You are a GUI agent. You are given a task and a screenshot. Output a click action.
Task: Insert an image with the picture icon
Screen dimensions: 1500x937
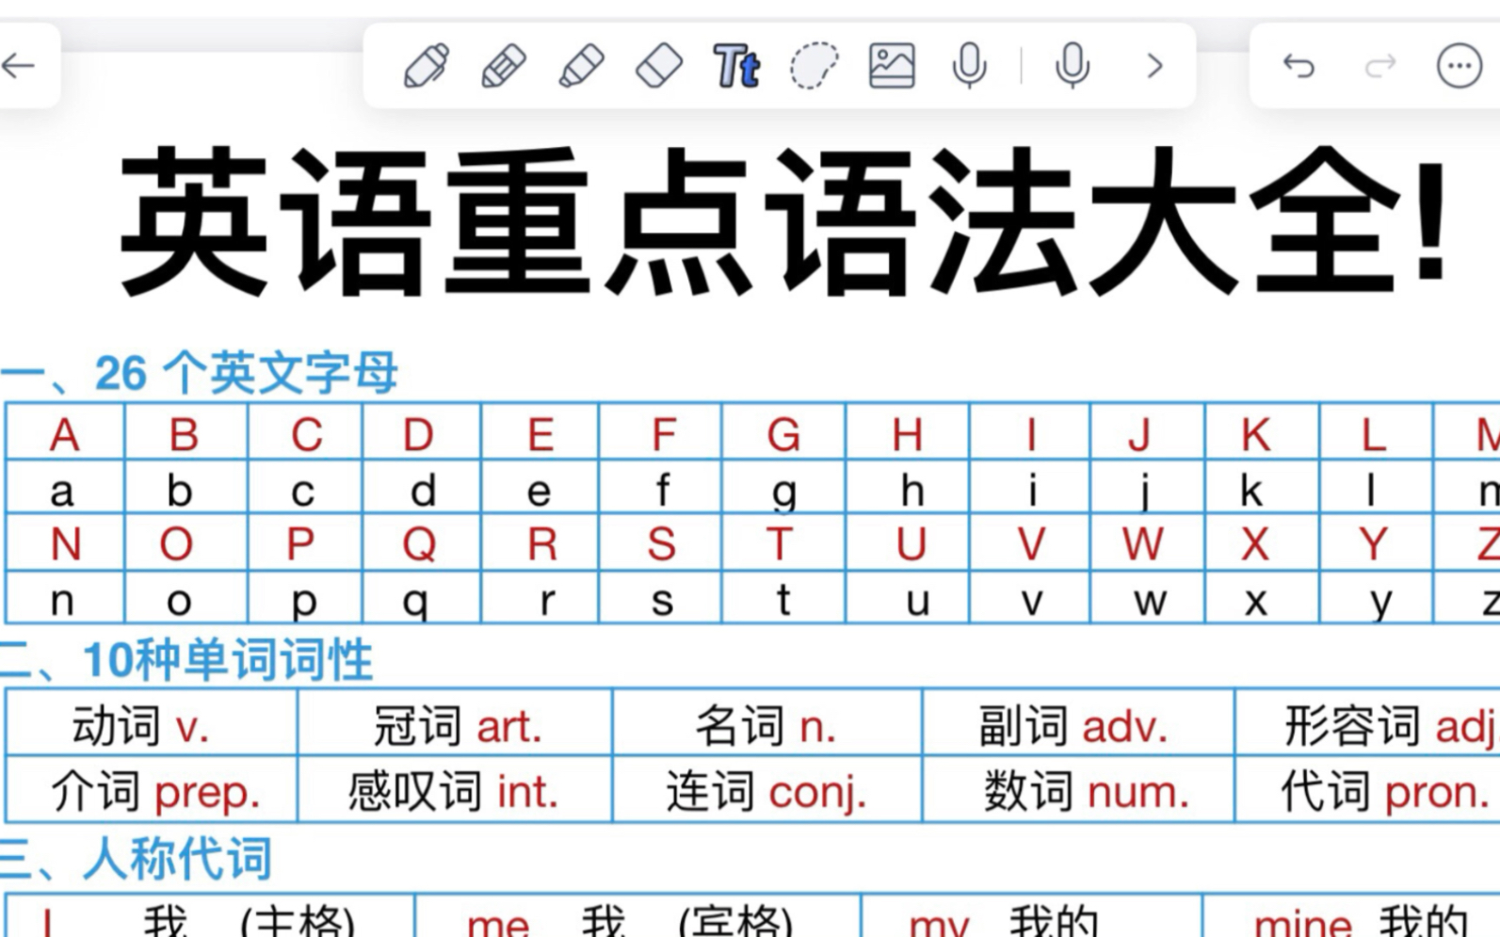coord(892,66)
